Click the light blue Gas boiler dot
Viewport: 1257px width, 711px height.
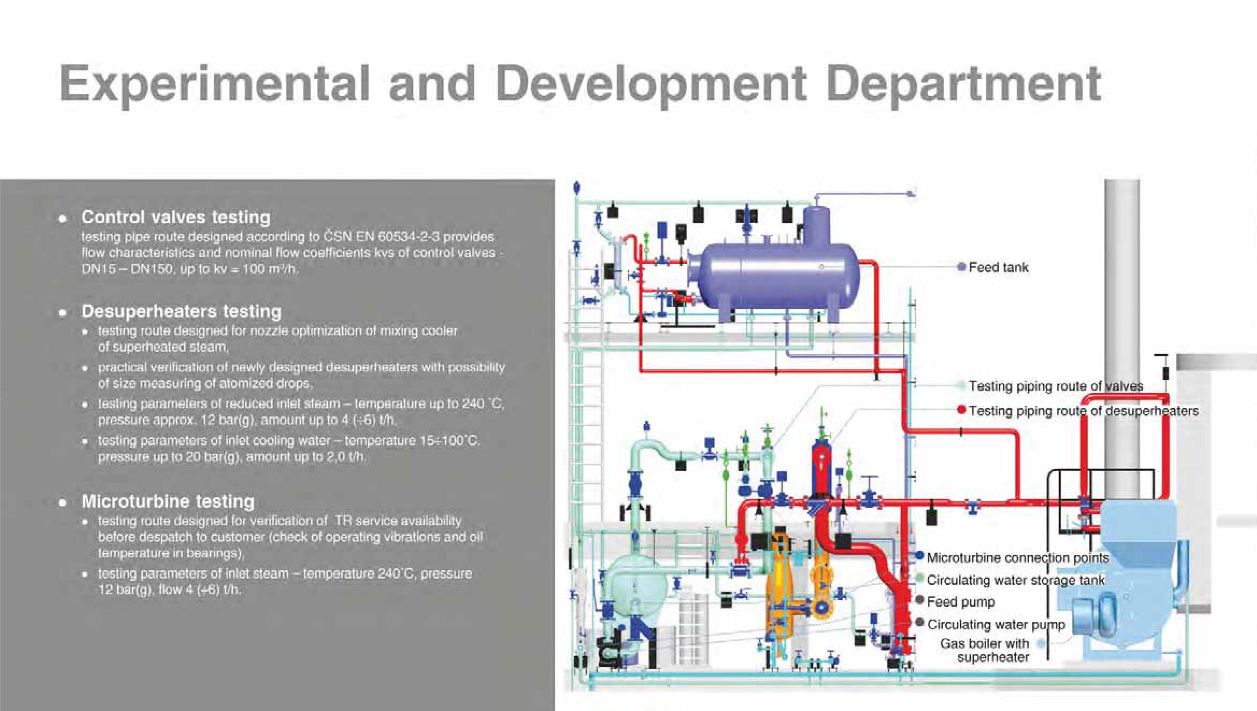click(1040, 644)
